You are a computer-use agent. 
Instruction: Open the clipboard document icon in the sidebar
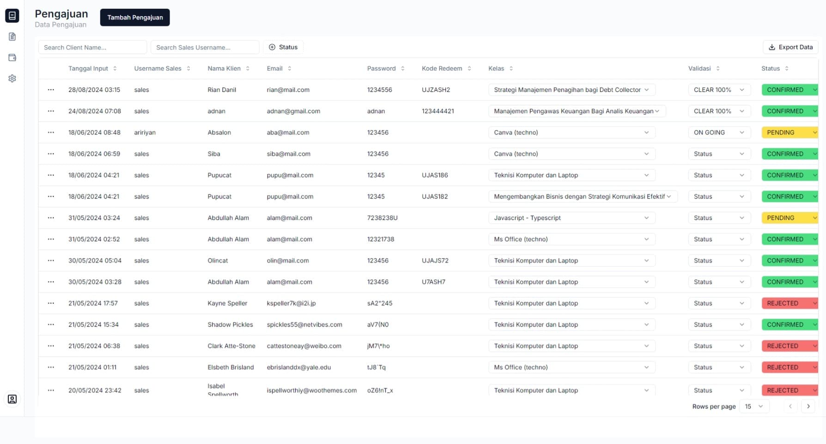12,36
